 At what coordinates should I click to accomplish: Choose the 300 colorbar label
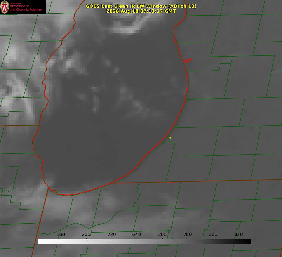coord(213,234)
